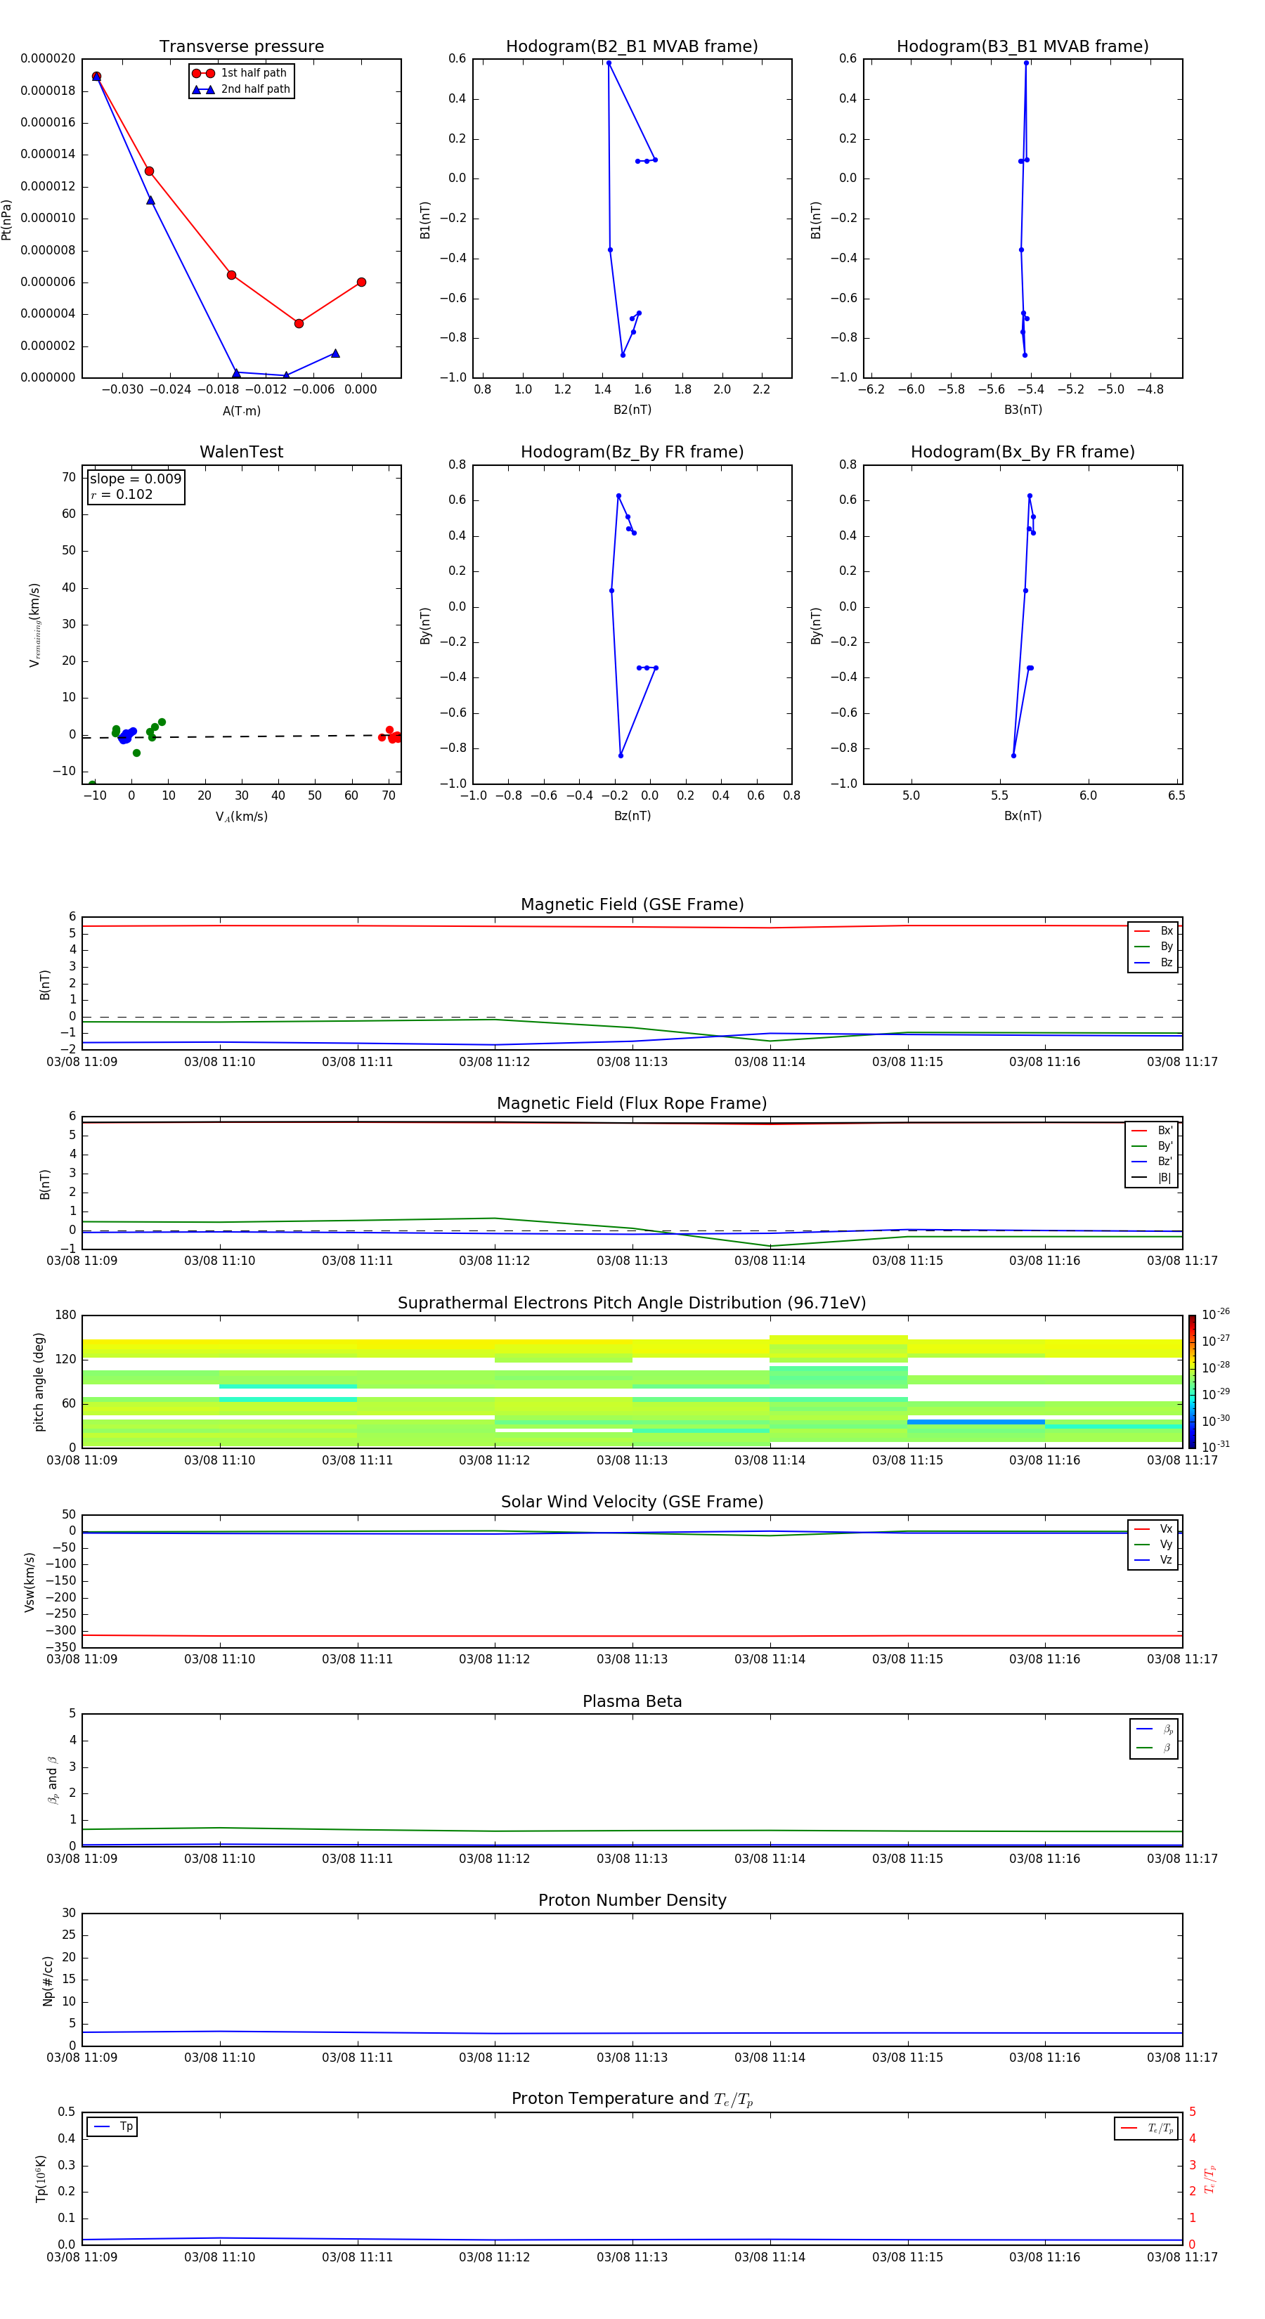Click the 'WalenTest' plot title
This screenshot has width=1265, height=2319.
click(x=241, y=452)
